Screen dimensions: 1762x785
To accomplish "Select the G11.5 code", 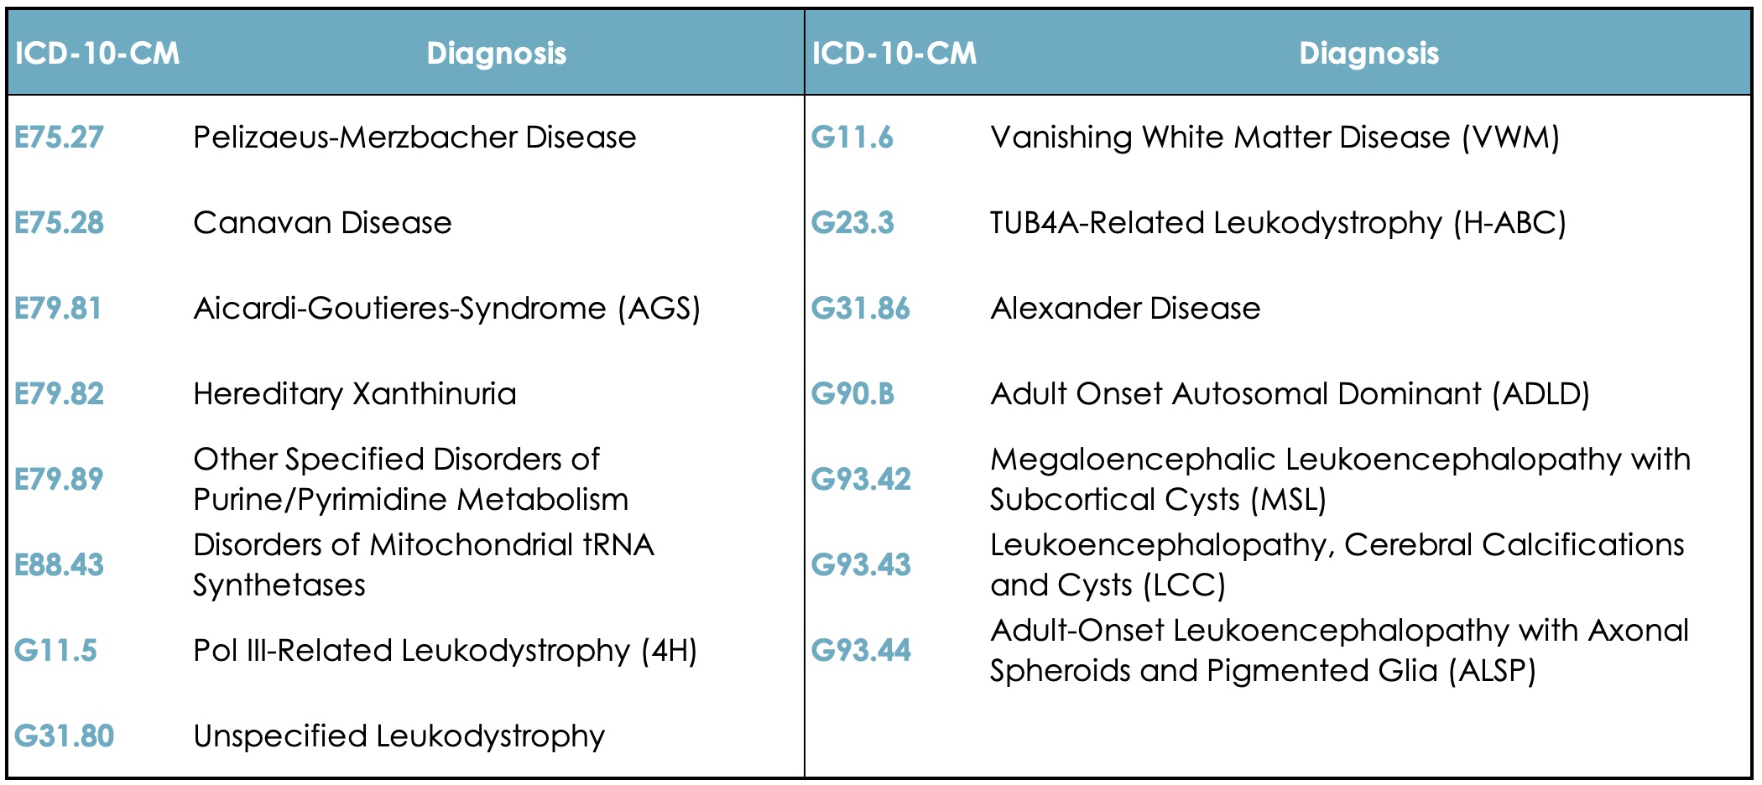I will [55, 650].
